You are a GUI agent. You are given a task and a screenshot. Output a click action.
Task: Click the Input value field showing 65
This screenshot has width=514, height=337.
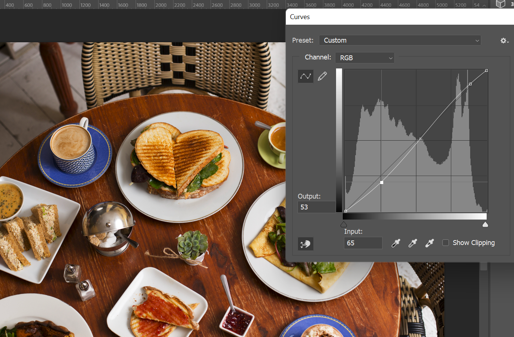(363, 243)
